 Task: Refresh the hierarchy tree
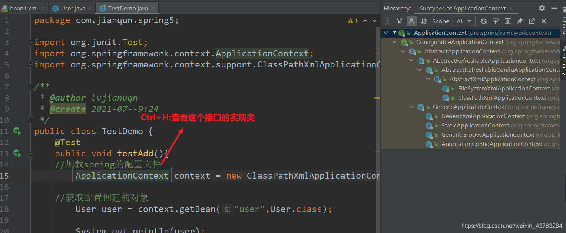[483, 21]
